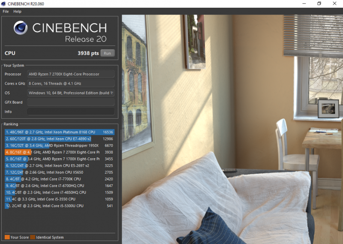
Task: Click the Cores x GHz field
Action: click(x=71, y=84)
